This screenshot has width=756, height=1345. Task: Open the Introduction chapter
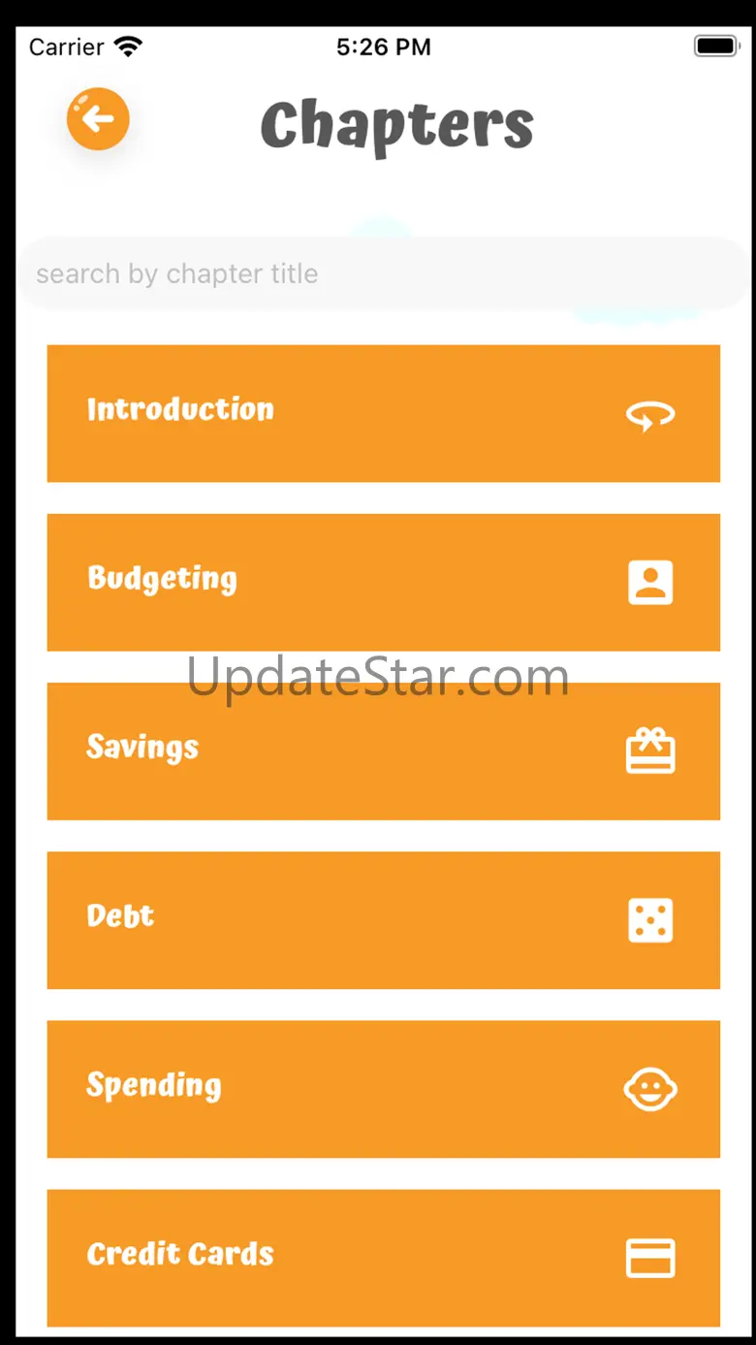[384, 413]
